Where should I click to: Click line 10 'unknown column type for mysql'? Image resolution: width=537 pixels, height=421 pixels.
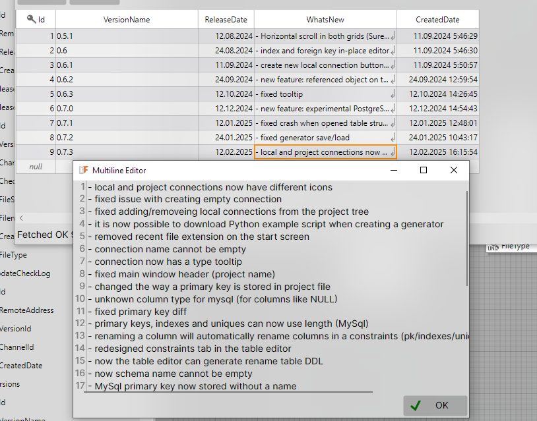click(x=212, y=299)
